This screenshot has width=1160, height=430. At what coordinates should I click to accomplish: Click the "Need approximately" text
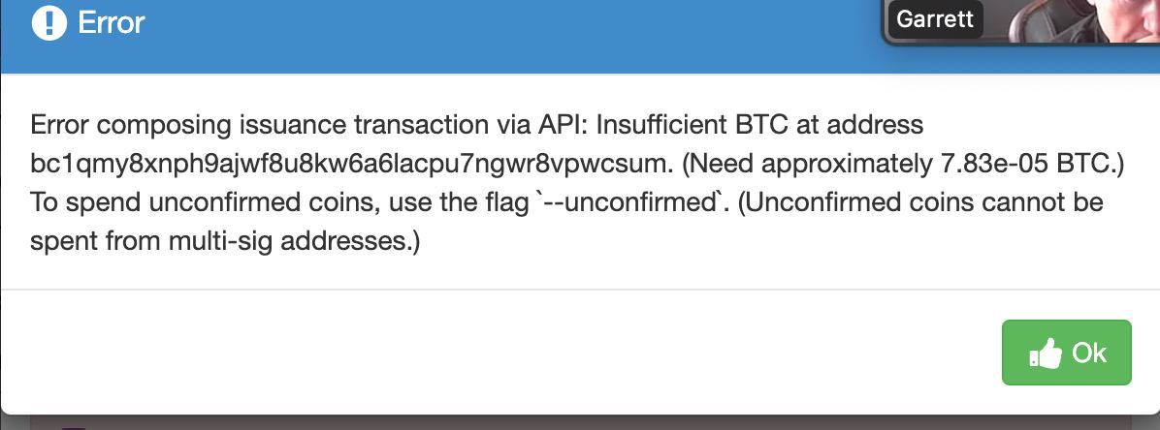pos(807,164)
